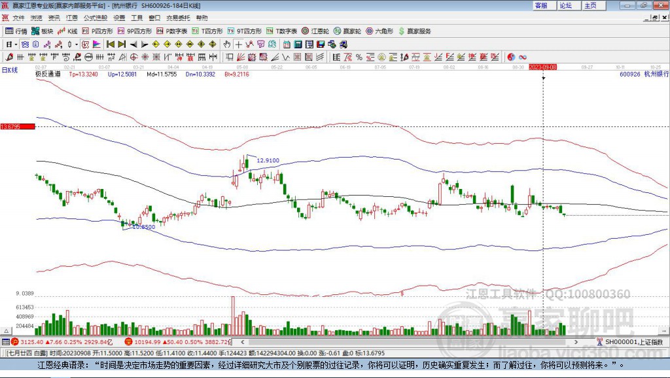This screenshot has height=378, width=670.
Task: Open the yin-yang Taiji icon
Action: click(x=511, y=58)
